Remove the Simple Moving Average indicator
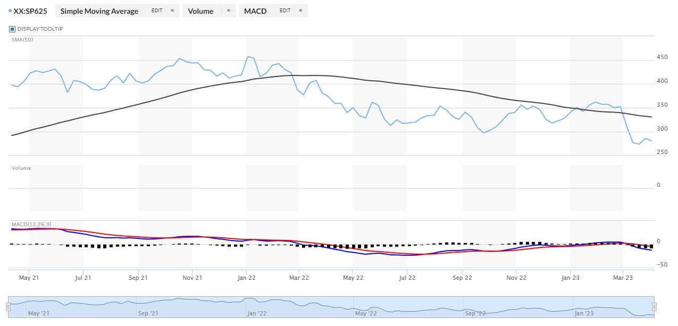The height and width of the screenshot is (326, 678). click(x=172, y=10)
